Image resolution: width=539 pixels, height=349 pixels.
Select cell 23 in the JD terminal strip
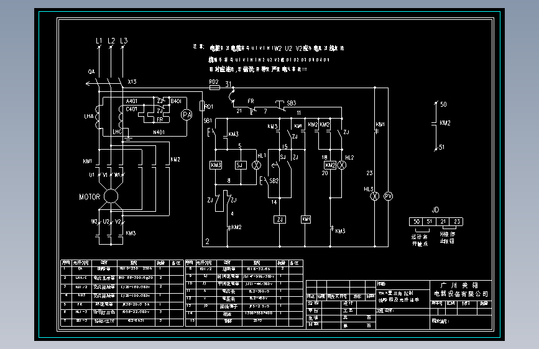[x=456, y=222]
